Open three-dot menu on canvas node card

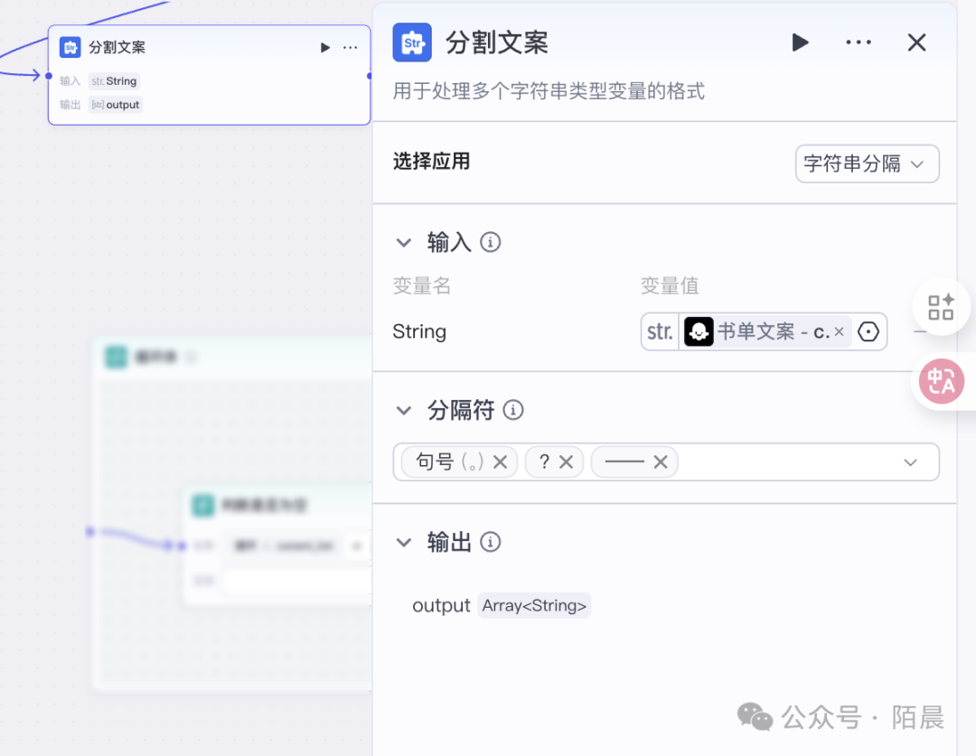pos(351,48)
